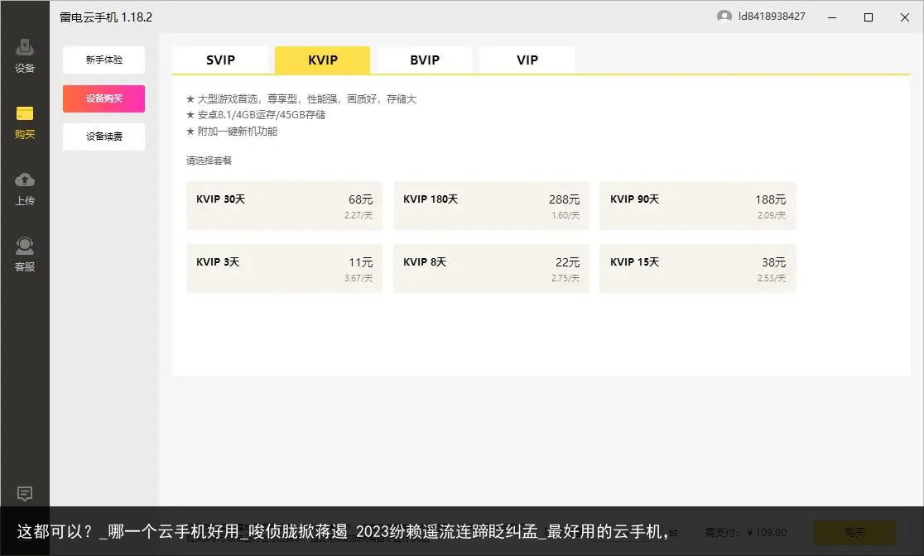Pick the KVIP 3天 11元 package

[x=285, y=269]
